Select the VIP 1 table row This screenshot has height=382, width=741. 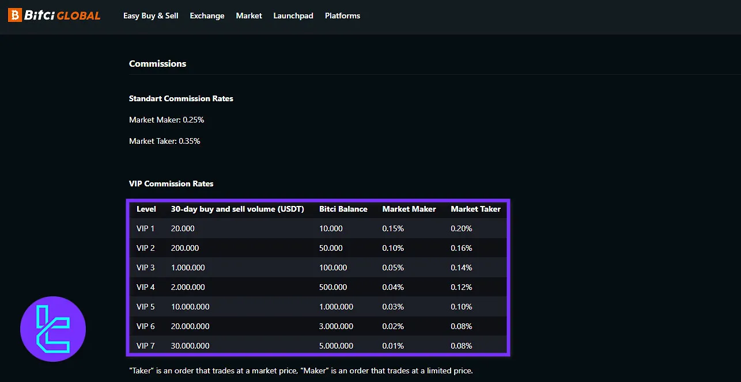318,228
